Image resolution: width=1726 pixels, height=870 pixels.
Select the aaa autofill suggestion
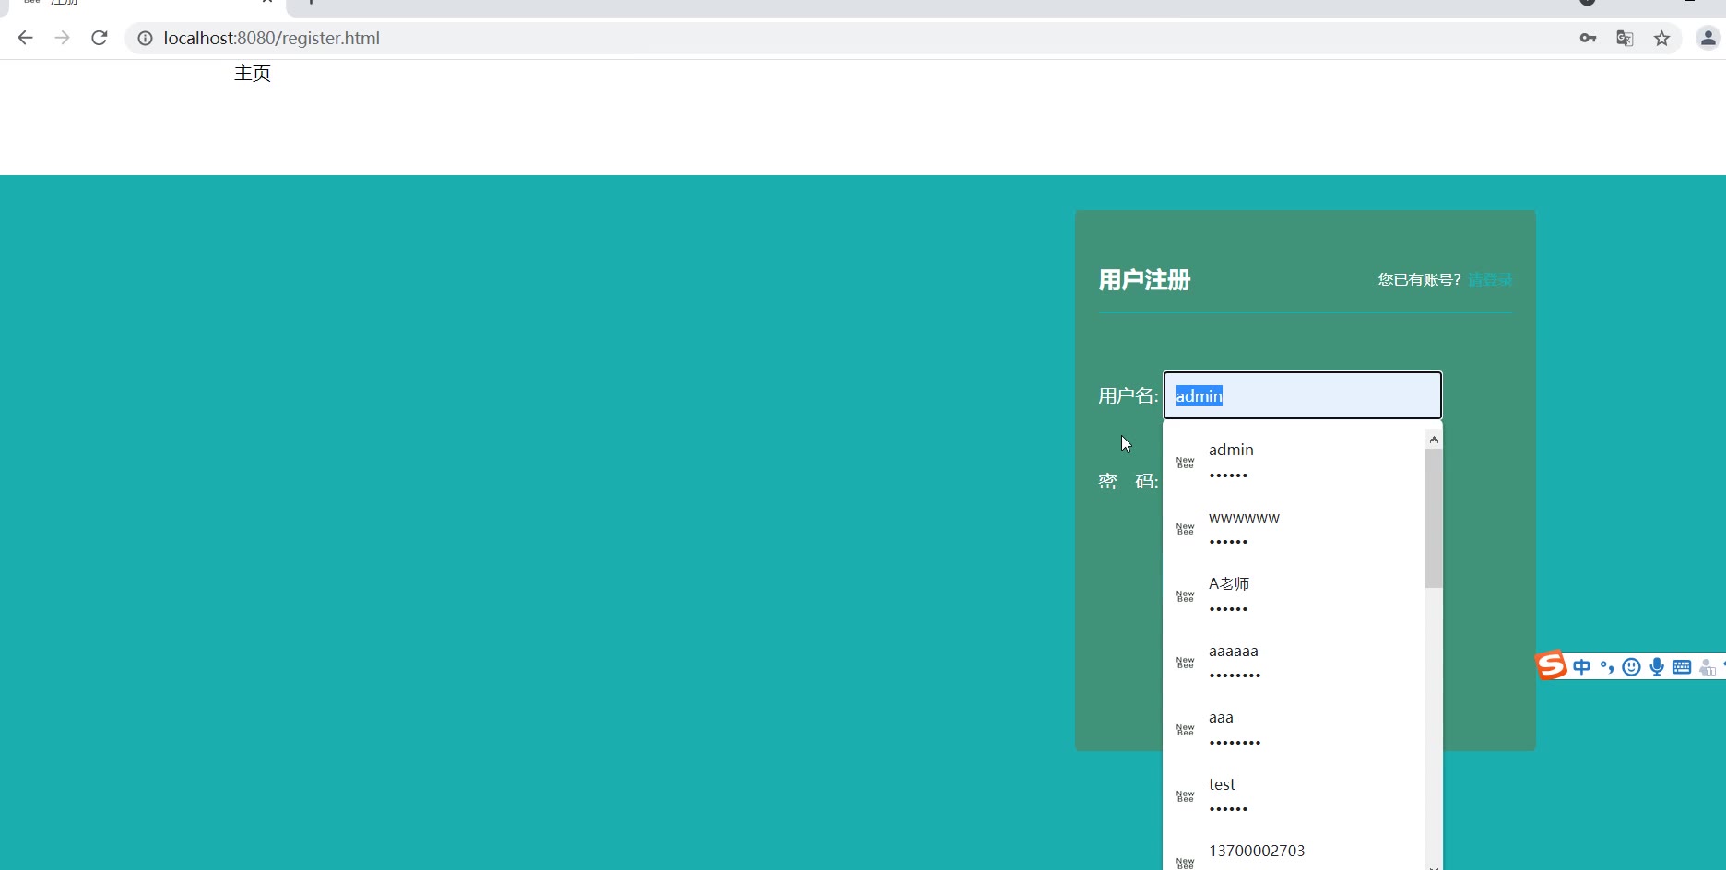coord(1294,729)
